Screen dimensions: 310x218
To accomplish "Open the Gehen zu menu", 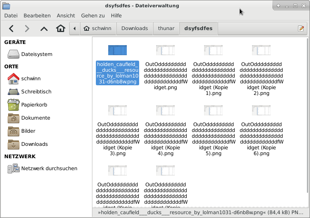I will tap(93, 15).
